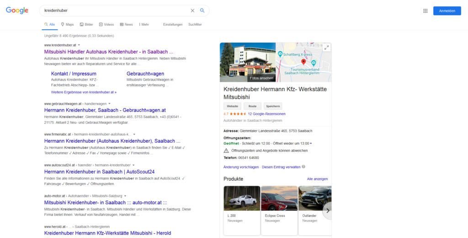Click the Ungefähr 8 490 Ergebnisse text
Viewport: 468px width, 238px height.
(79, 36)
